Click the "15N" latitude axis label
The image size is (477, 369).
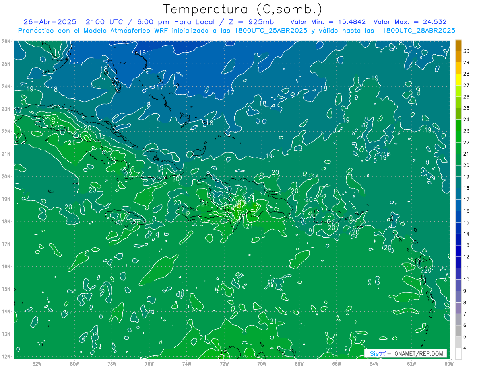click(6, 289)
